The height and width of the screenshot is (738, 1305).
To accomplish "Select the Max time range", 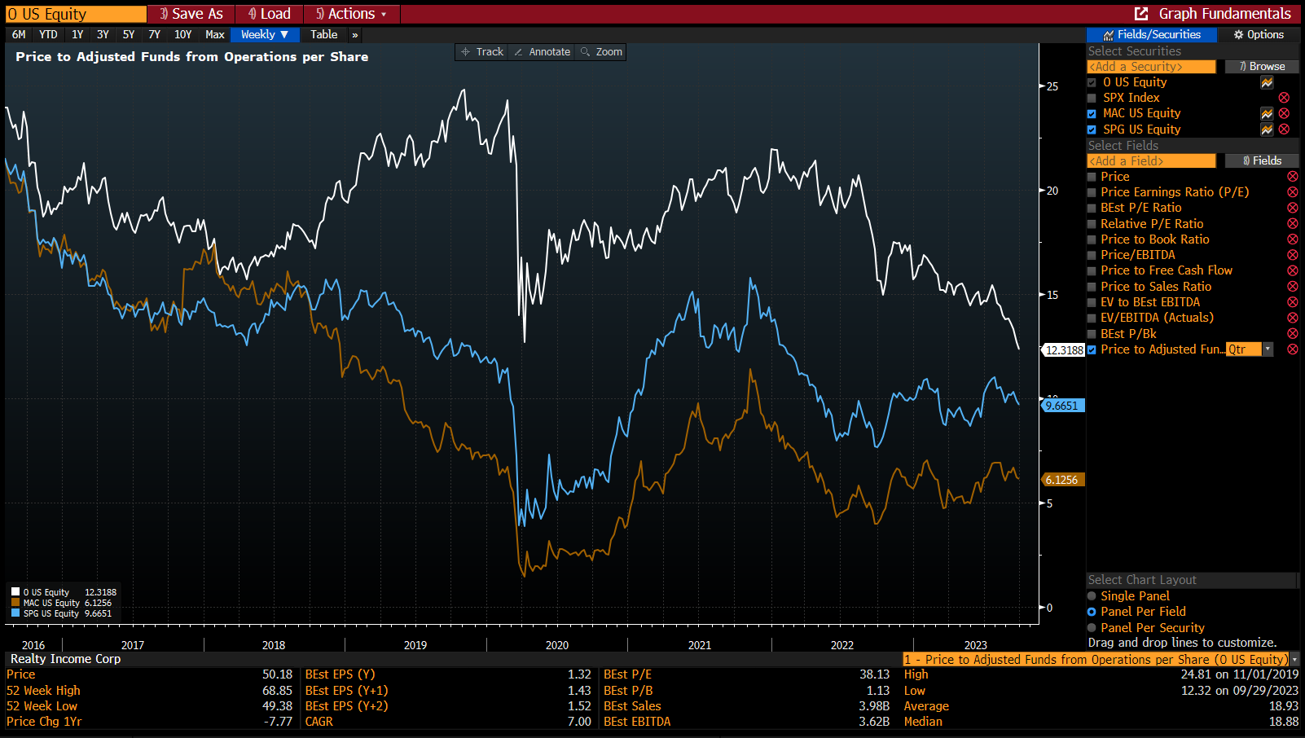I will click(215, 35).
